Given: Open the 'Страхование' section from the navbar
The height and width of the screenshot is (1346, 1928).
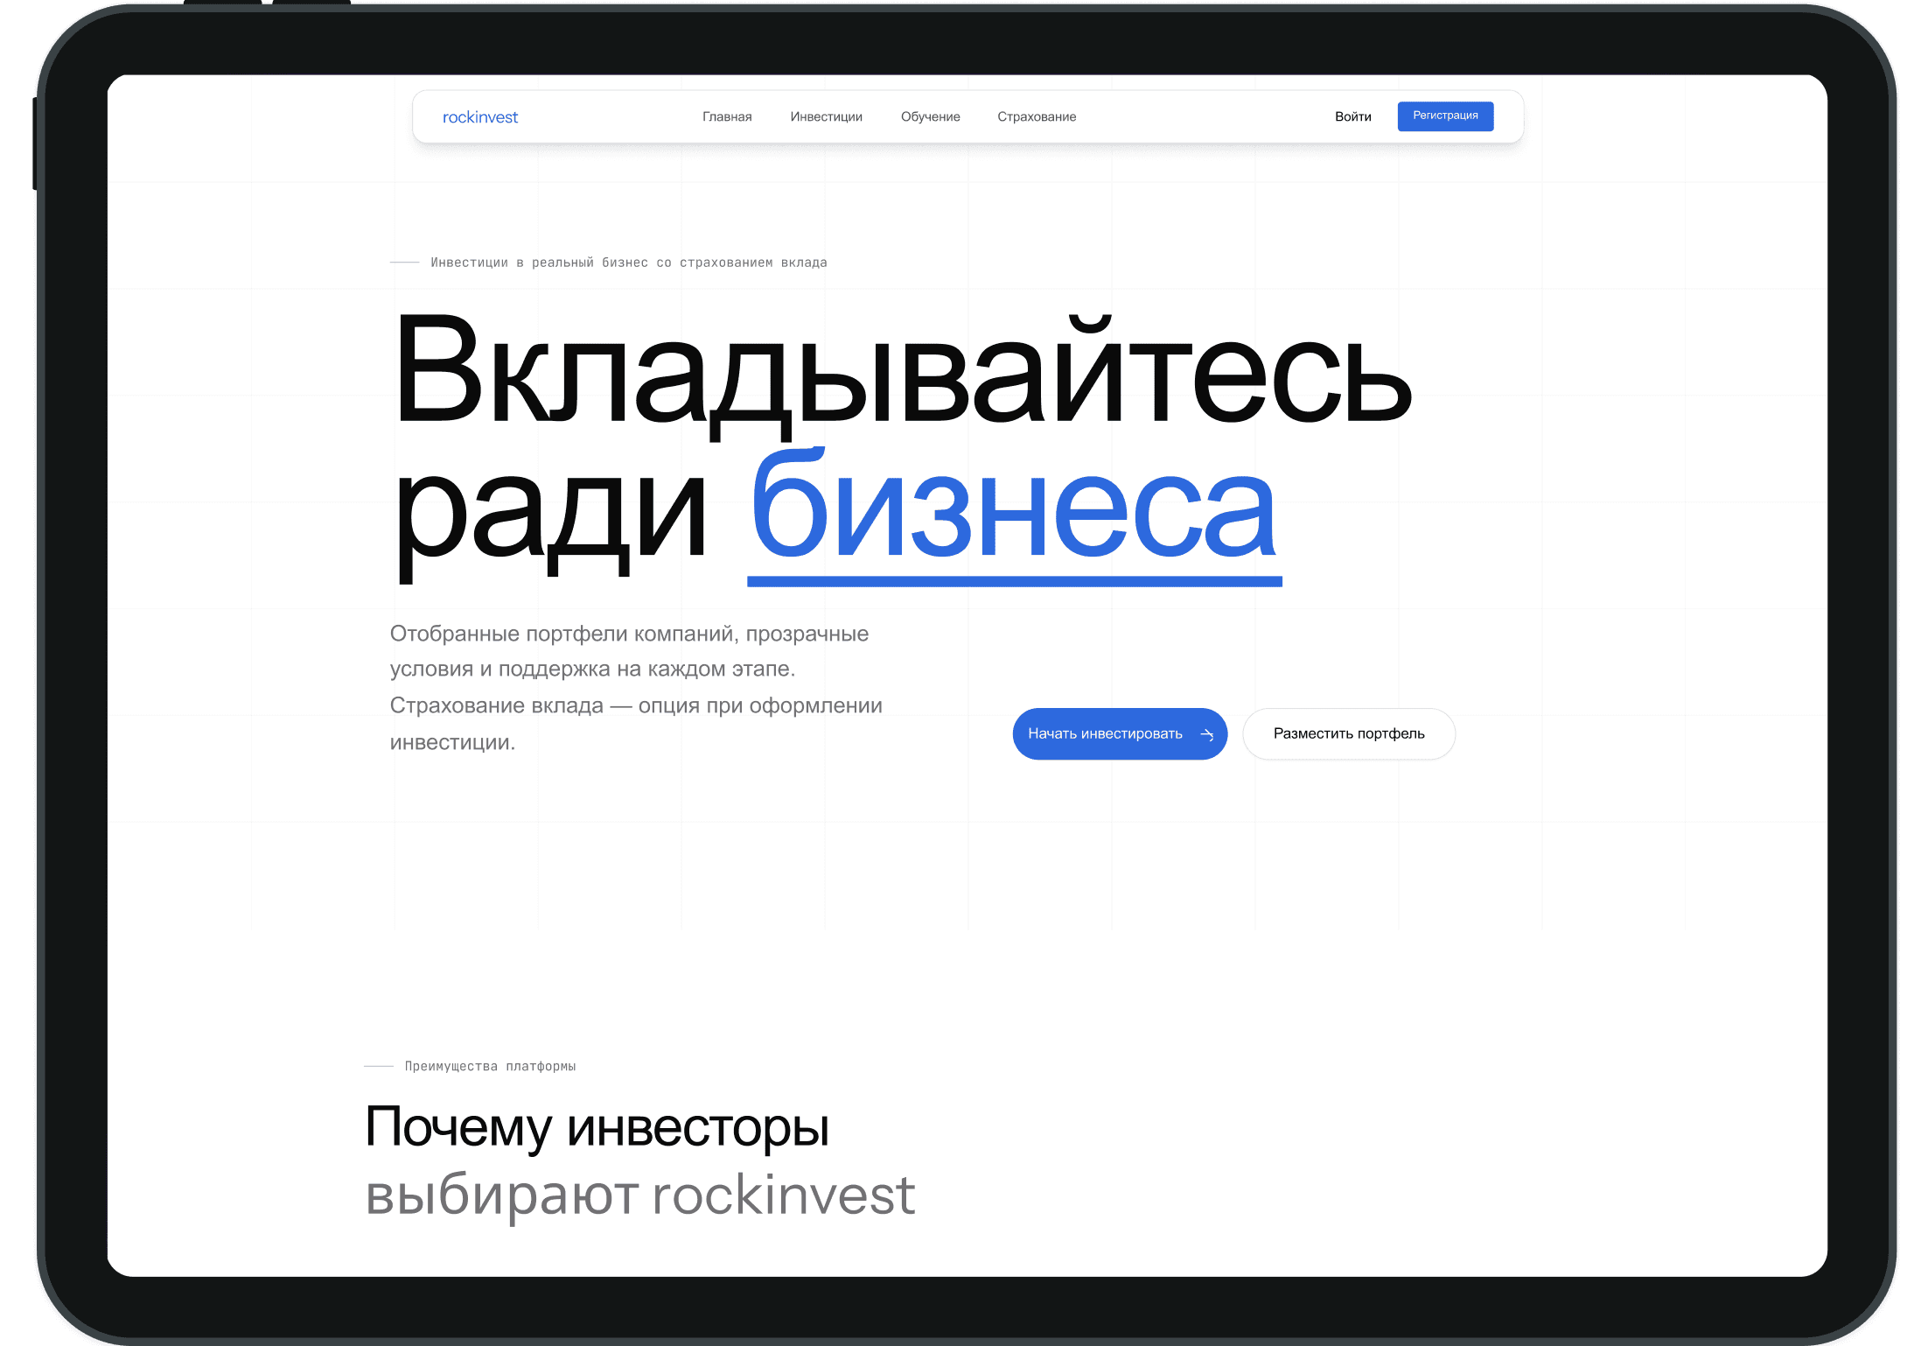Looking at the screenshot, I should point(1037,116).
